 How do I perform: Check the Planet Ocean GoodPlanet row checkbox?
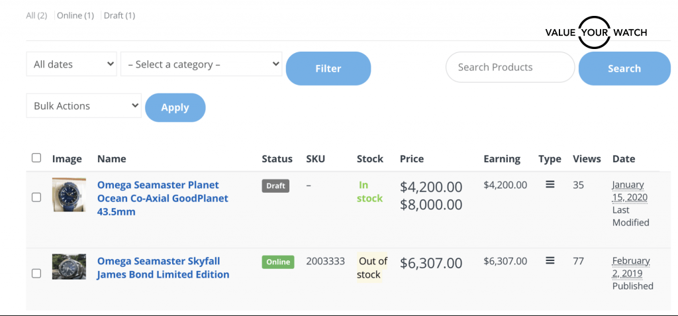[36, 197]
